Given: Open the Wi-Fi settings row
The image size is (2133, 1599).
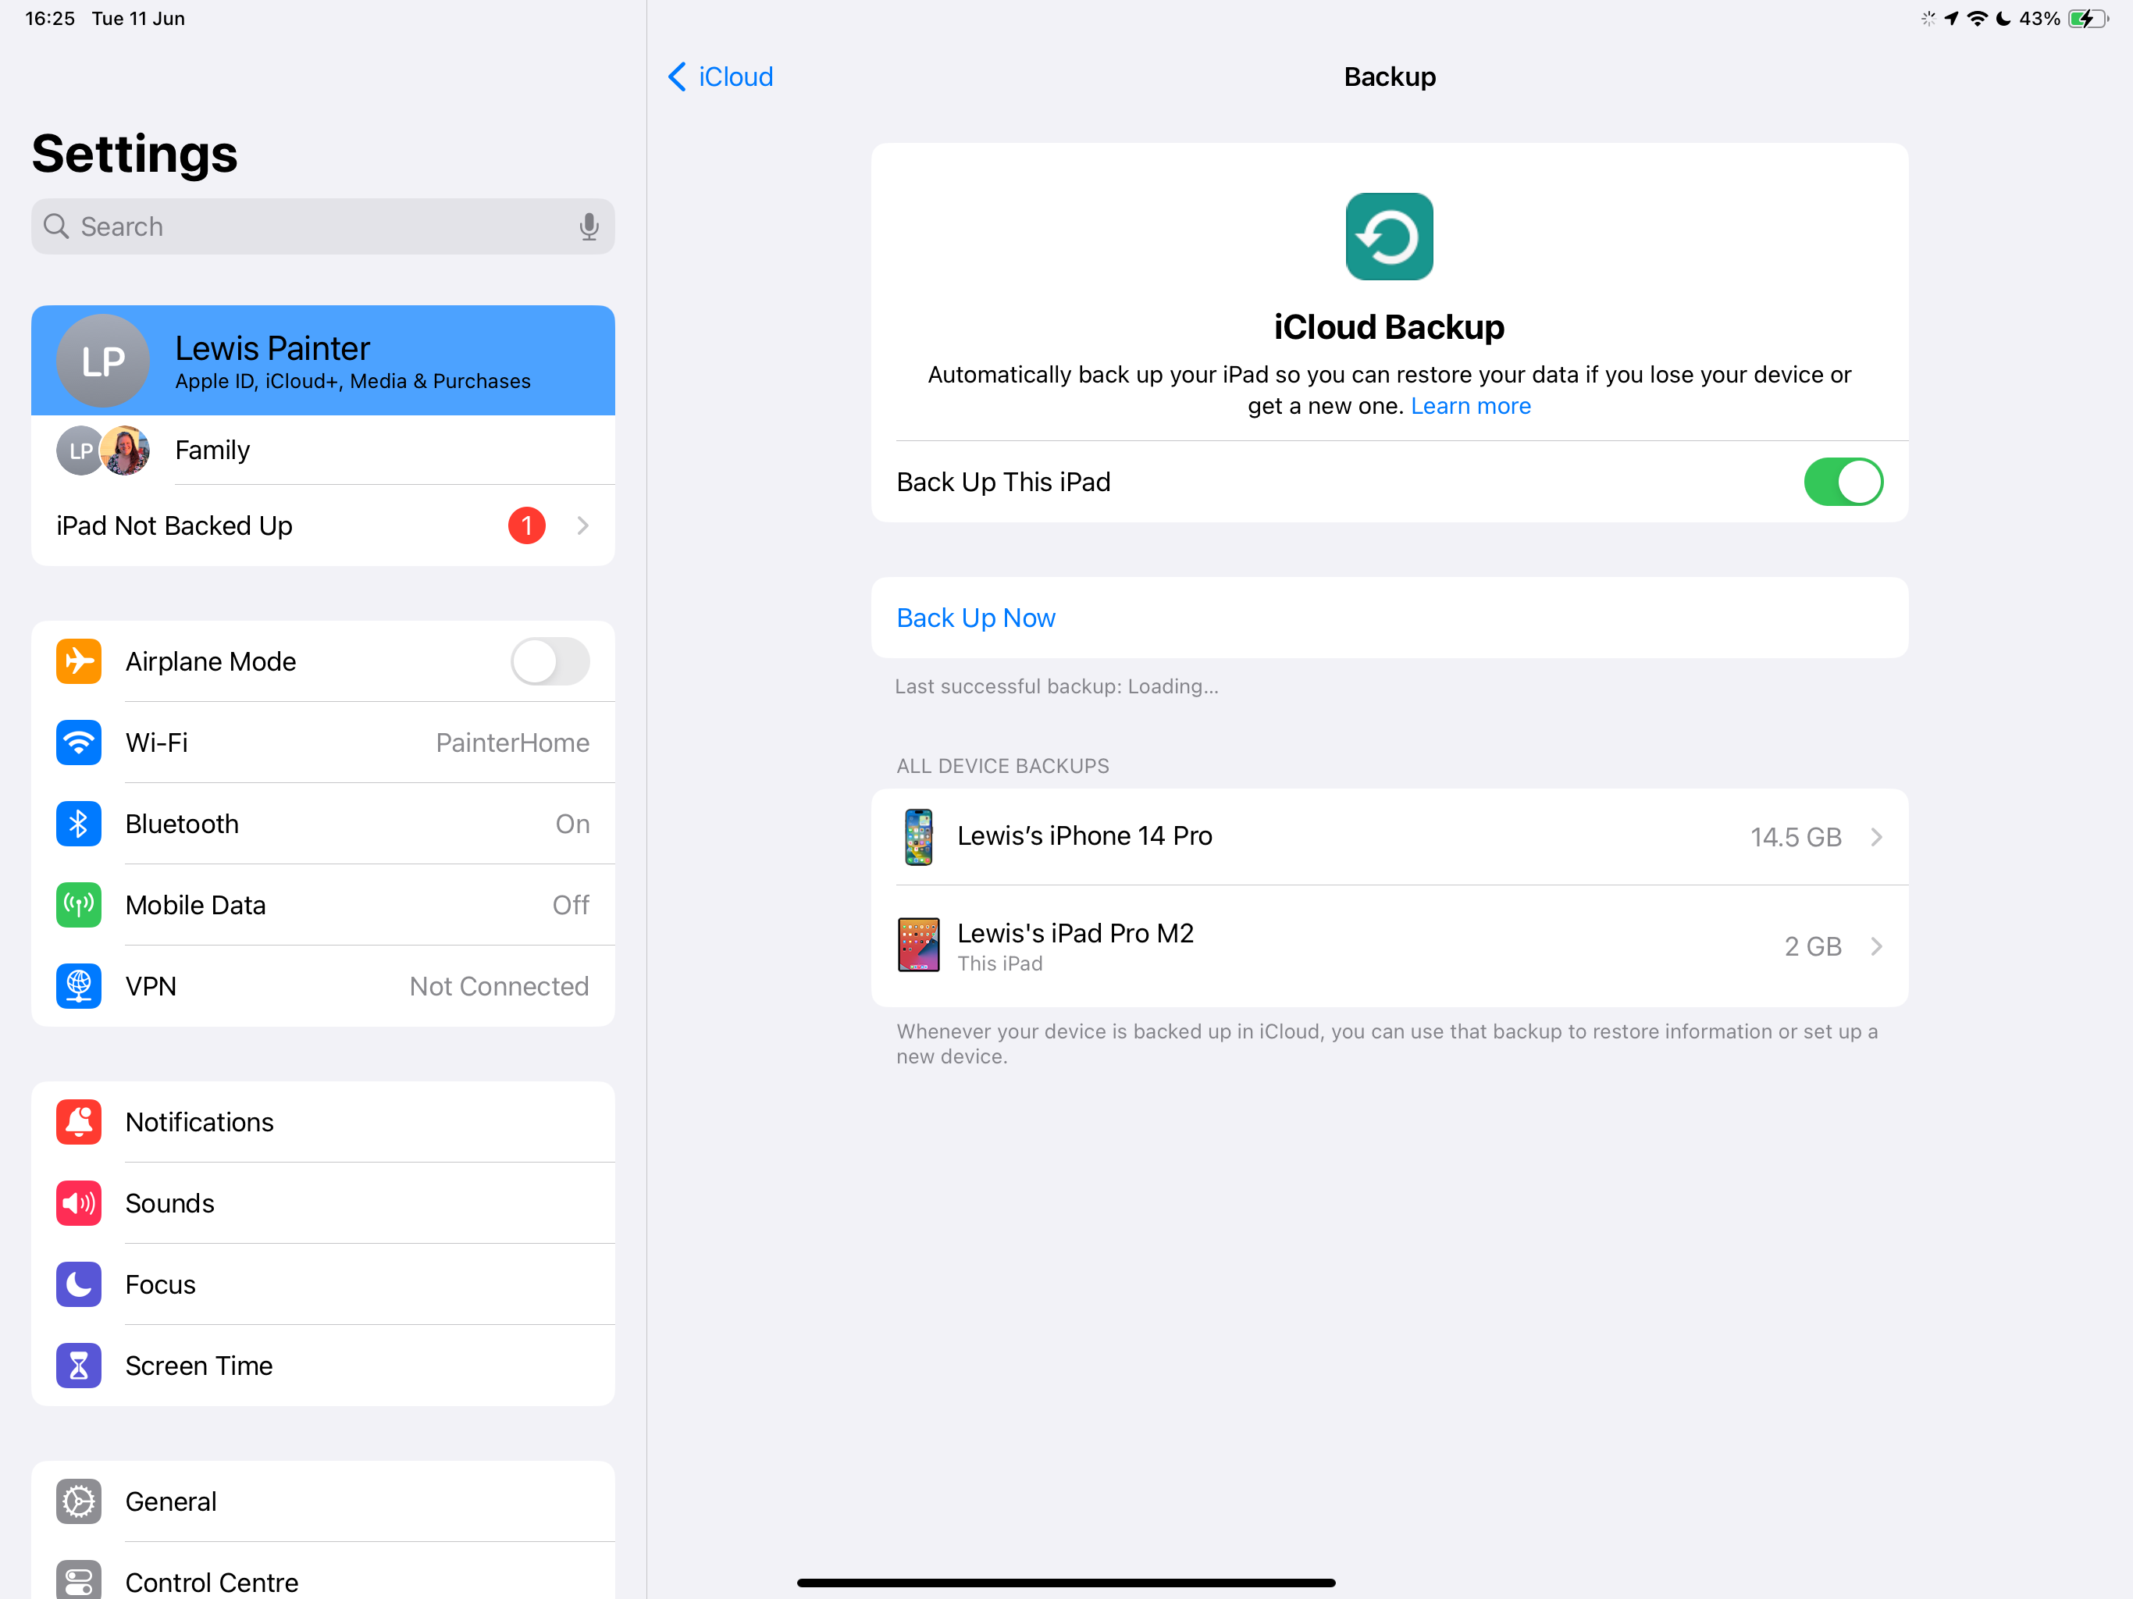Looking at the screenshot, I should 323,743.
